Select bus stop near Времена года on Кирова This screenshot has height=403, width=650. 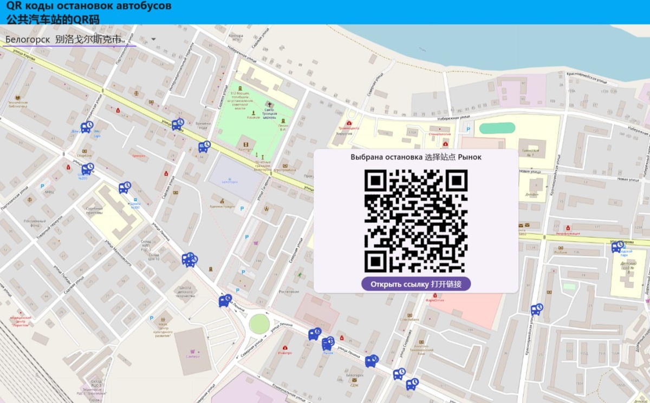coord(178,124)
